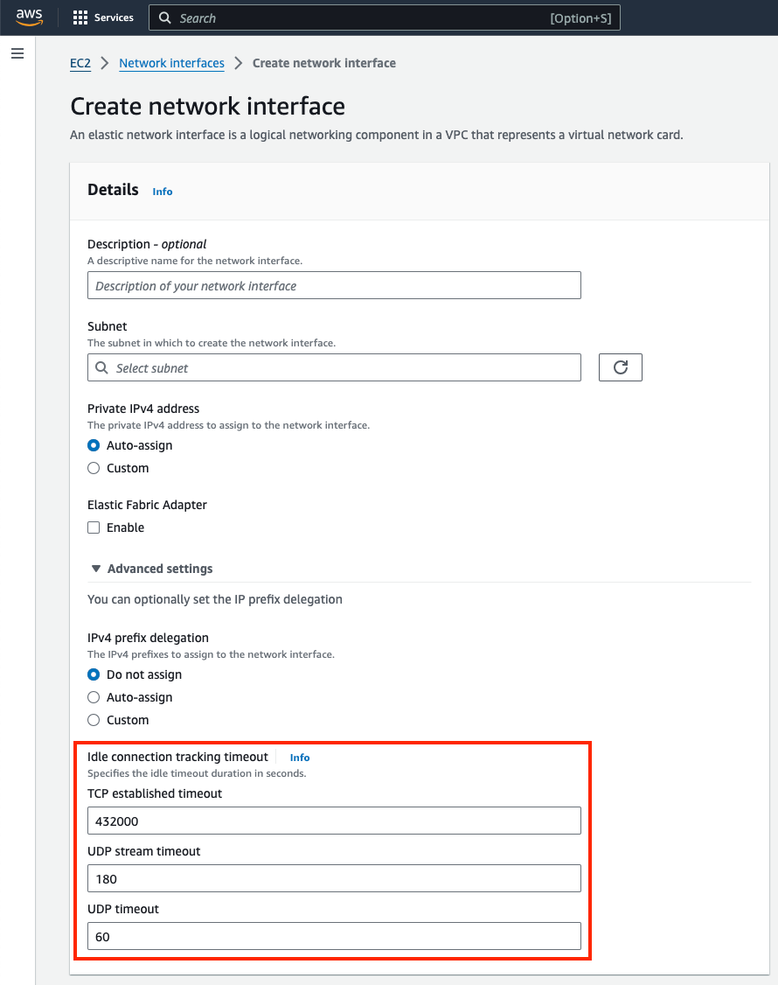
Task: Click the Description input field
Action: (334, 285)
